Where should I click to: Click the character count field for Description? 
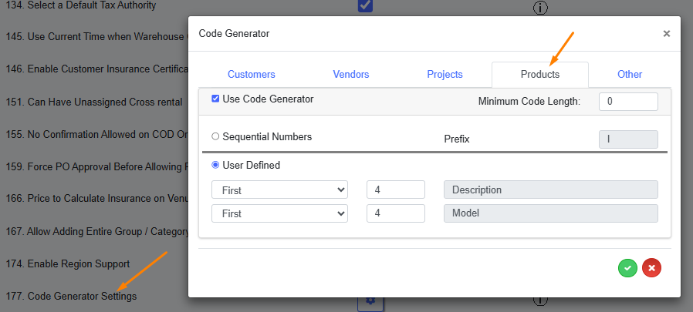pos(395,190)
